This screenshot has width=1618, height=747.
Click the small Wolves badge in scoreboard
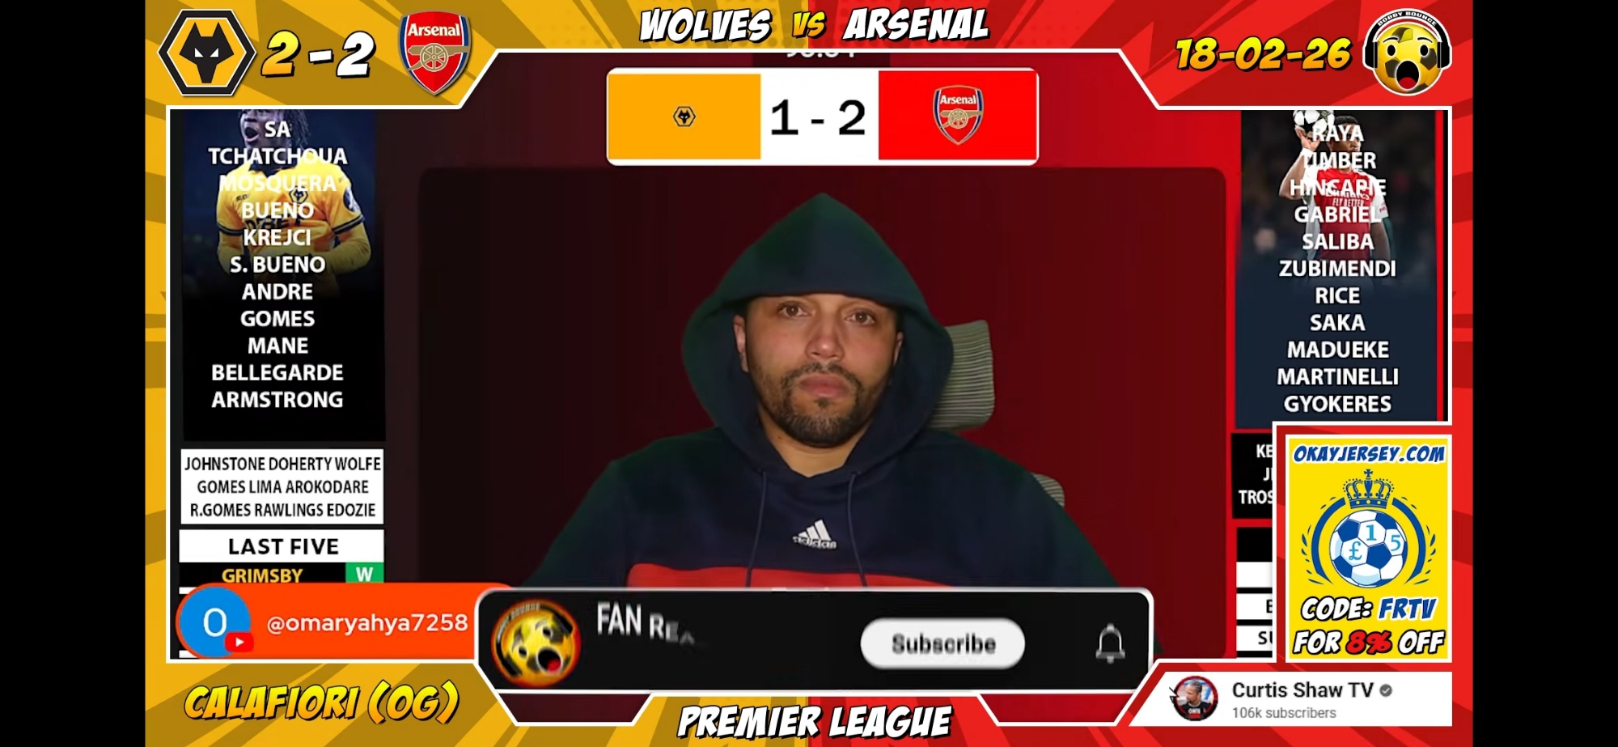(684, 117)
